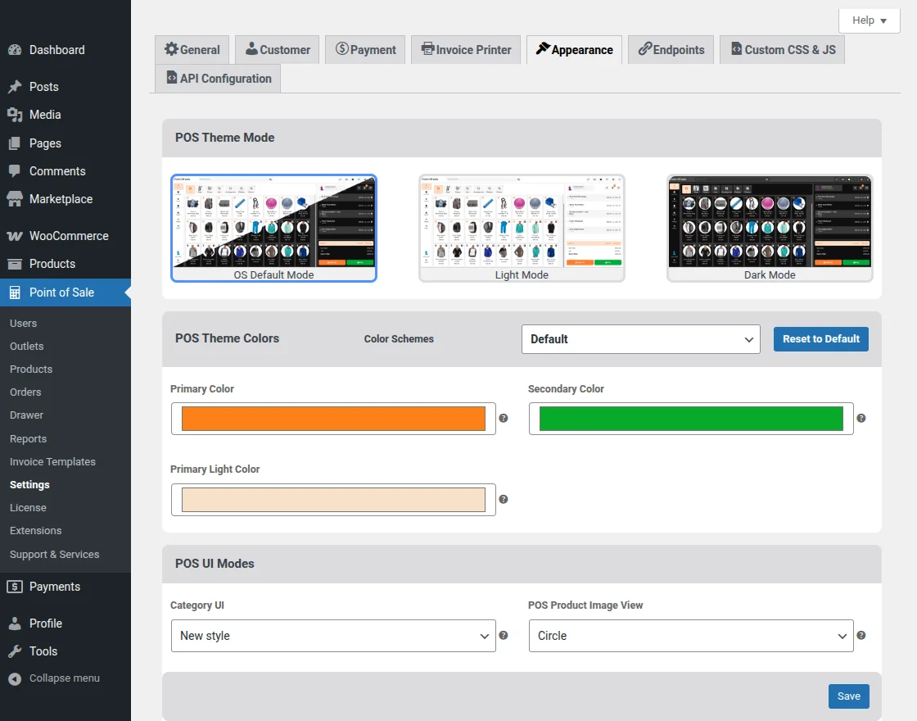This screenshot has height=721, width=917.
Task: Click the Products archive box icon in the sidebar
Action: tap(15, 264)
